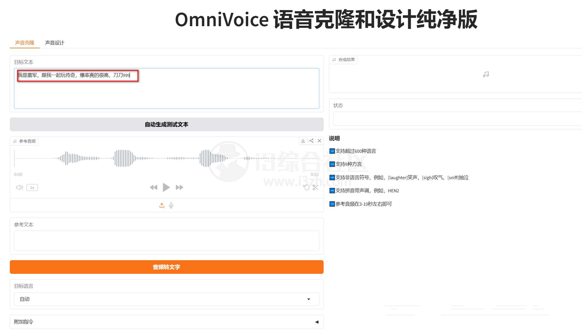Image resolution: width=582 pixels, height=330 pixels.
Task: Skip forward in the reference audio
Action: click(180, 187)
